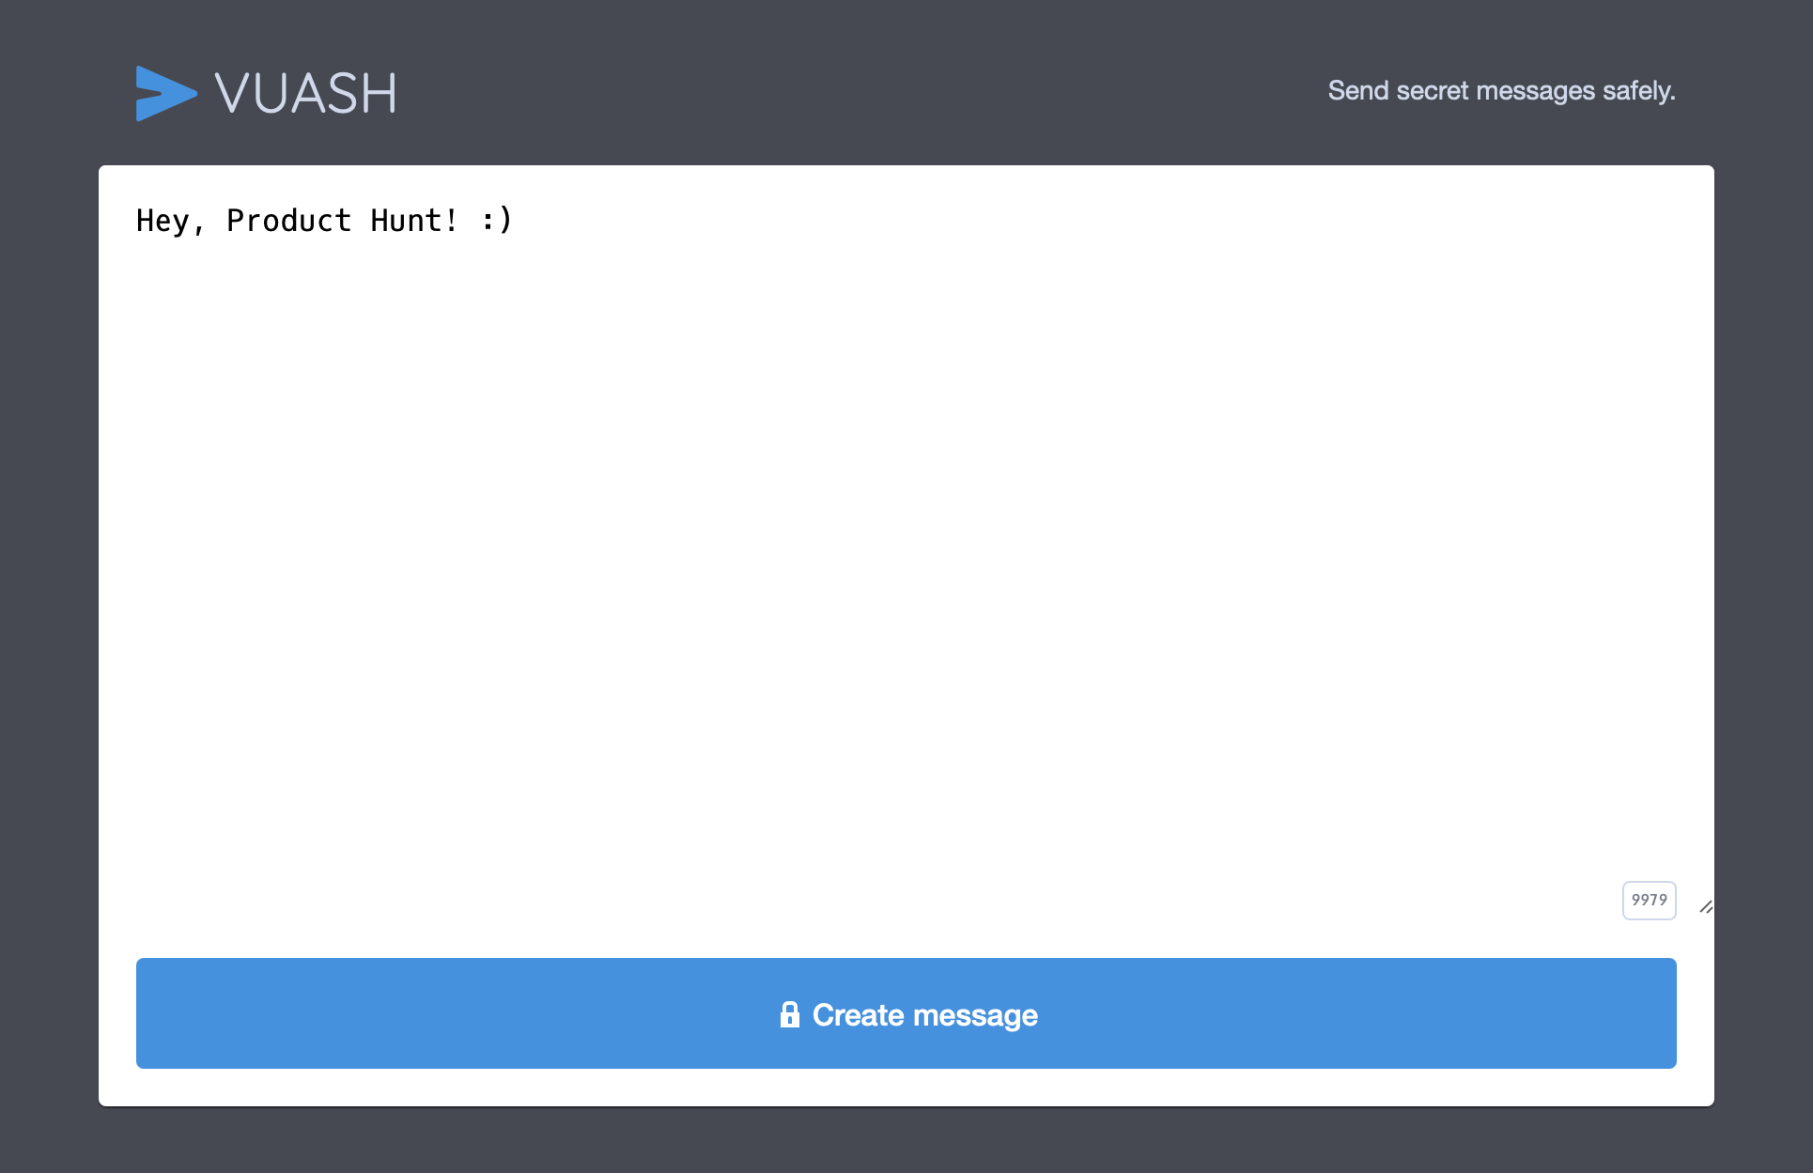Select the typed message 'Hey, Product Hunt!'
This screenshot has height=1173, width=1813.
324,220
